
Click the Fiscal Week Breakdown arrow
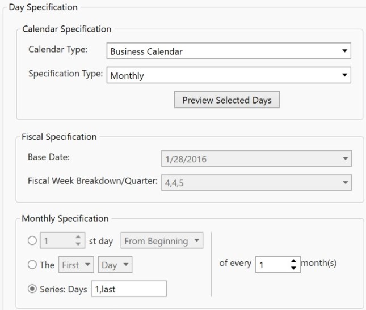(346, 183)
